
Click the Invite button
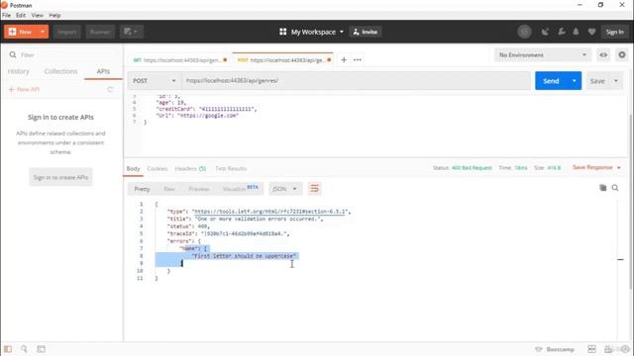(x=366, y=32)
